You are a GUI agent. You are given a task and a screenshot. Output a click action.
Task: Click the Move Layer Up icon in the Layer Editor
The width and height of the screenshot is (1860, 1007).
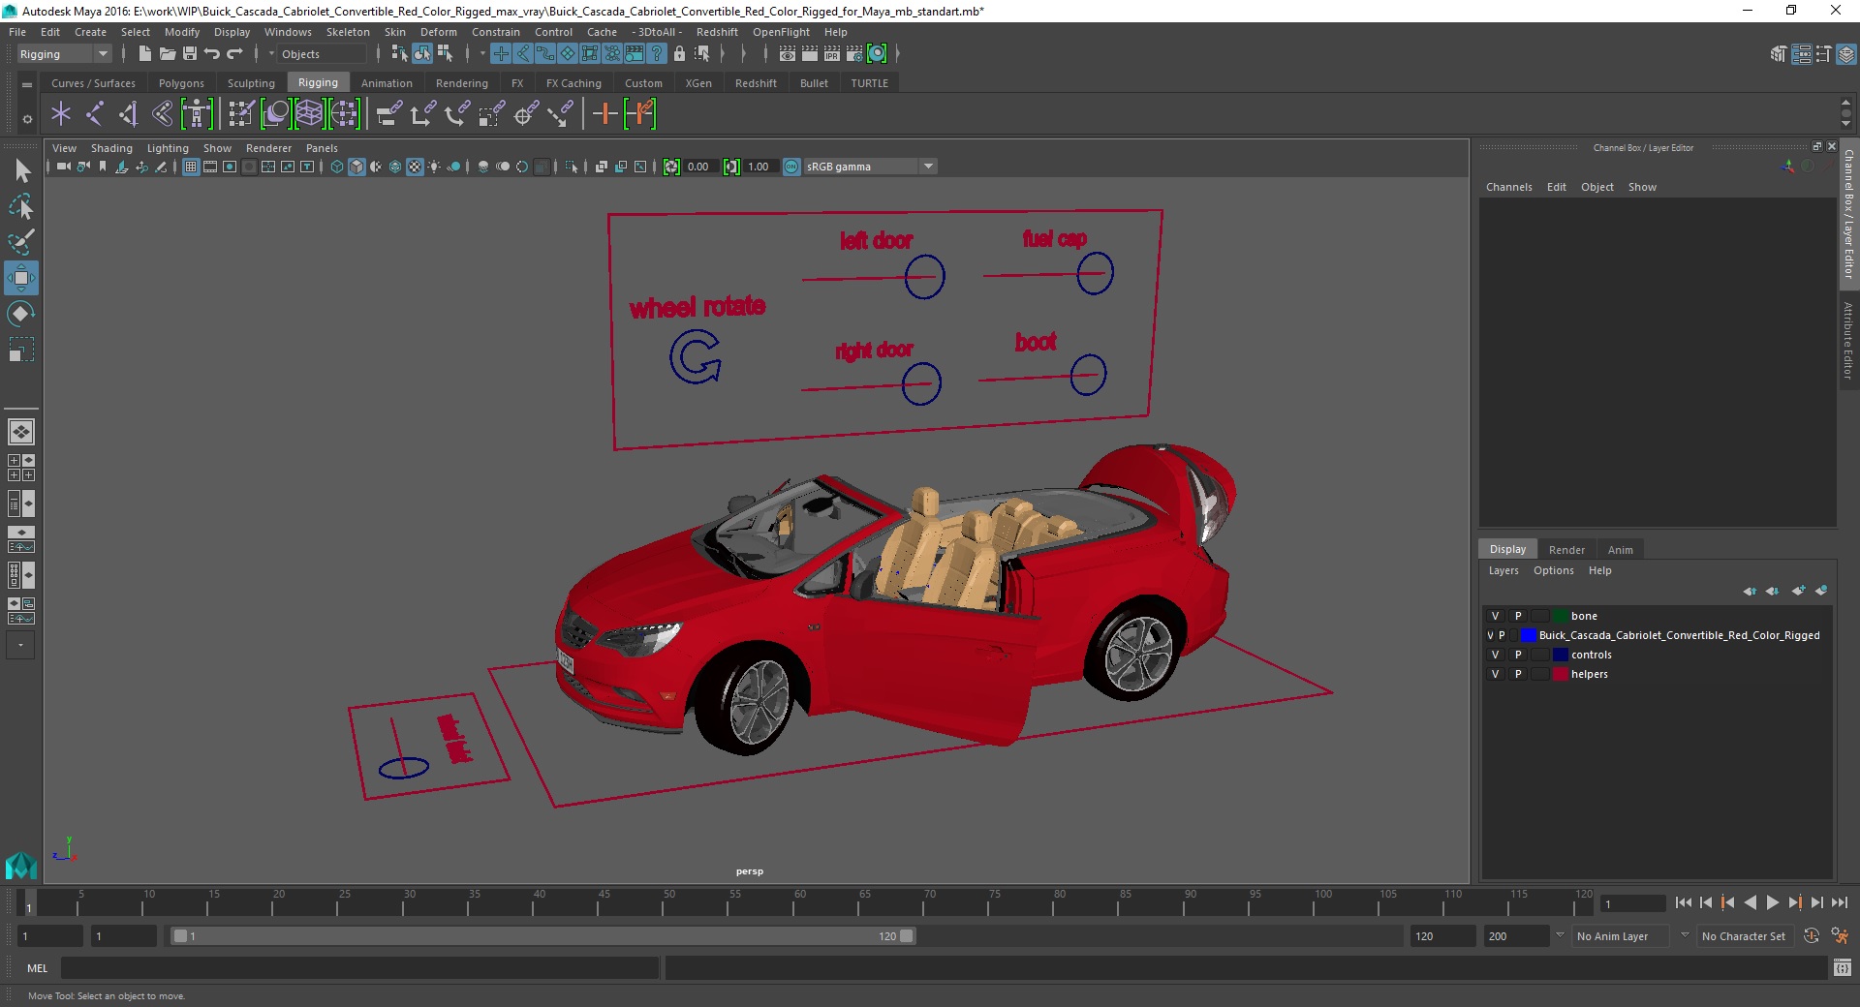tap(1750, 591)
